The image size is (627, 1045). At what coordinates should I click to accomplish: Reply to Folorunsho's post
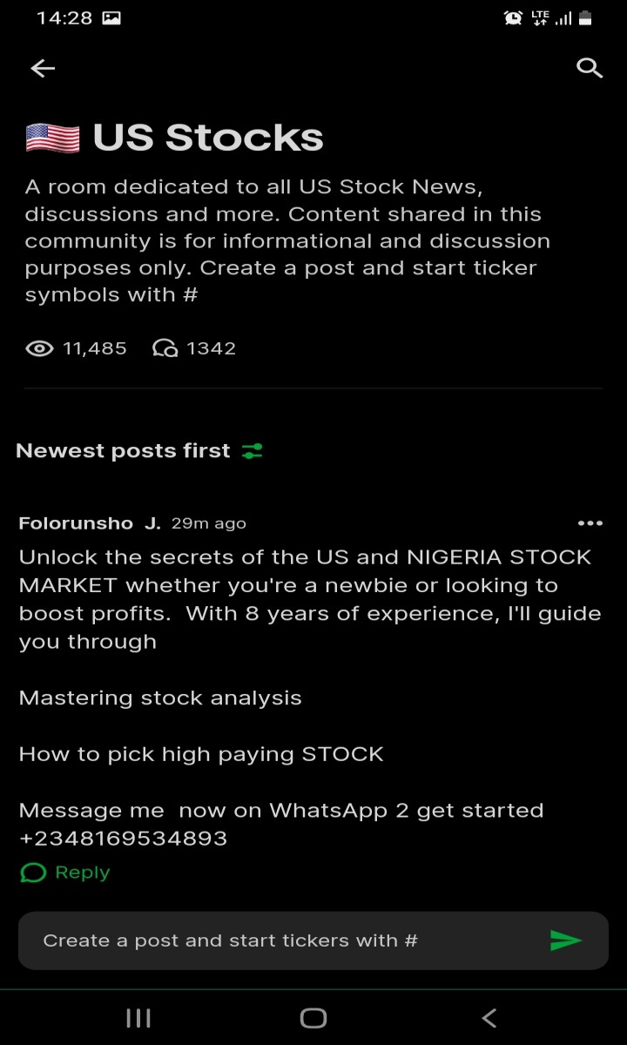[65, 873]
